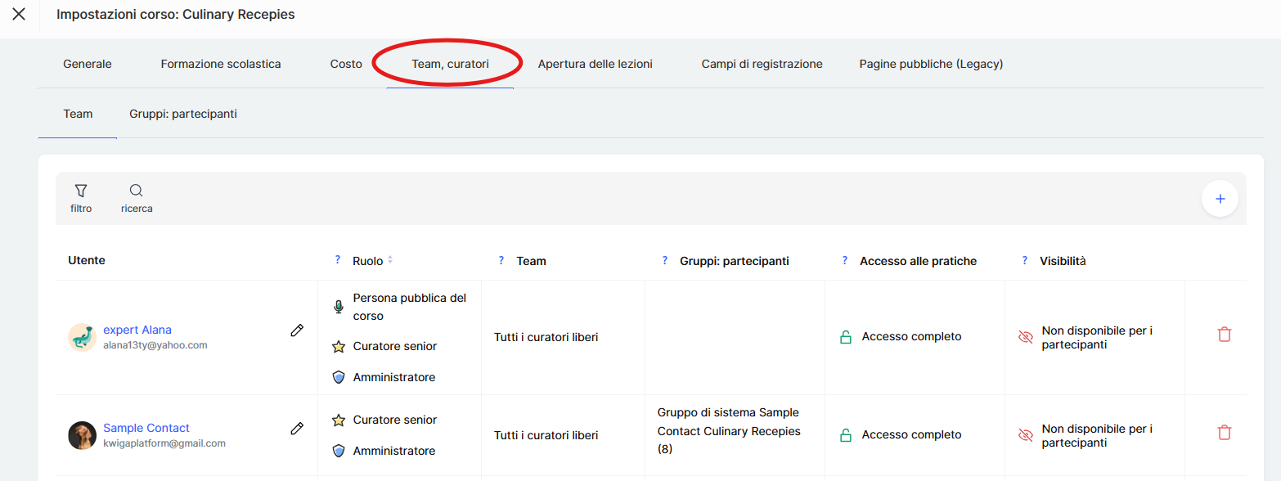Click help question mark beside Ruolo

tap(338, 260)
